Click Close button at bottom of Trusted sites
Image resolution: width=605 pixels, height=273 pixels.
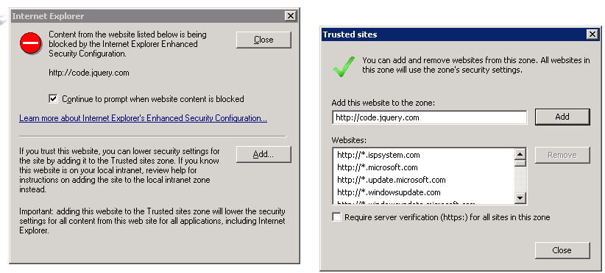(x=562, y=250)
